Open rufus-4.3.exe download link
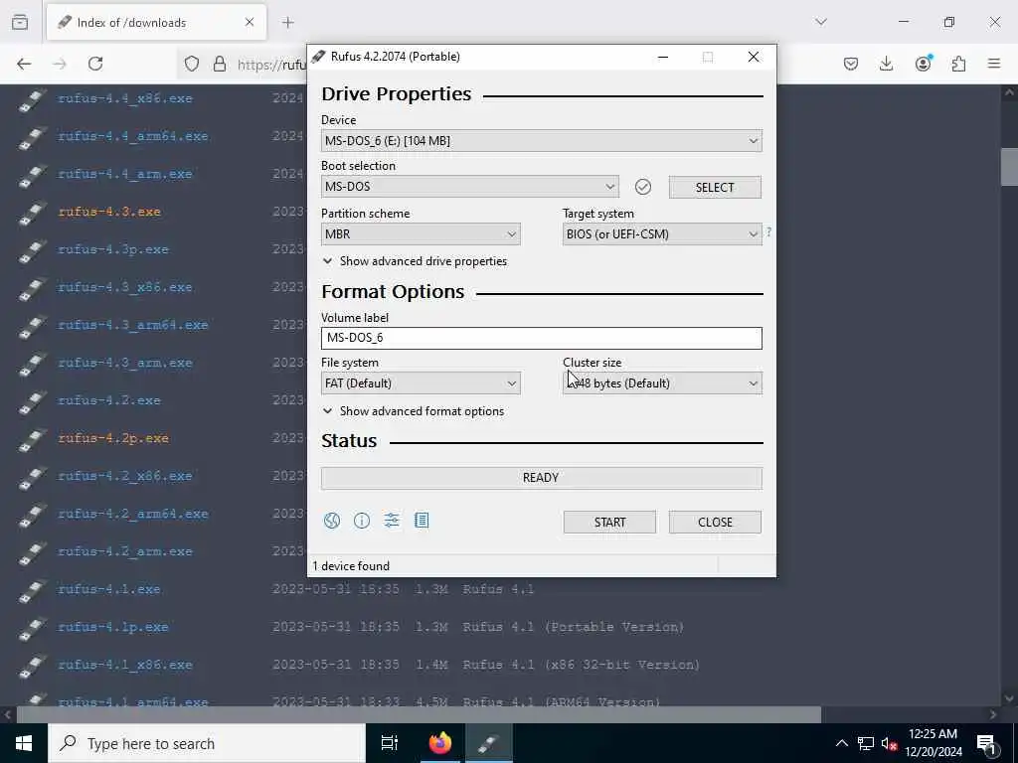Image resolution: width=1018 pixels, height=763 pixels. 109,212
